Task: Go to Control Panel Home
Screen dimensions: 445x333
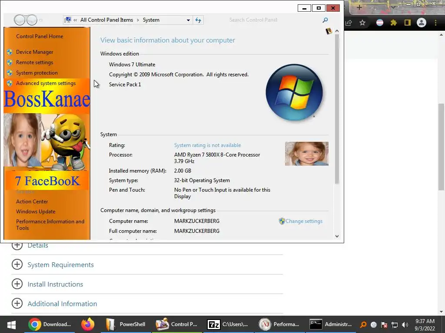Action: click(x=40, y=36)
